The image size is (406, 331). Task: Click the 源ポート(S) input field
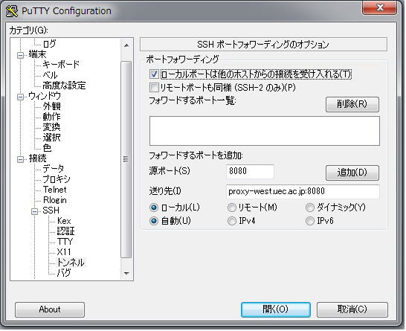(250, 171)
